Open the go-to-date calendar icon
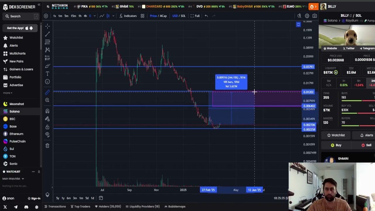Image resolution: width=375 pixels, height=211 pixels. click(101, 198)
